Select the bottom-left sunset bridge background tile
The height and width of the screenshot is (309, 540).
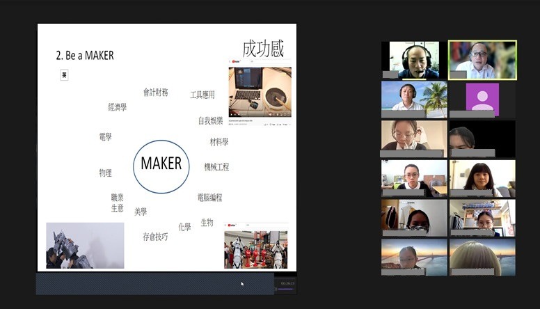pos(414,257)
